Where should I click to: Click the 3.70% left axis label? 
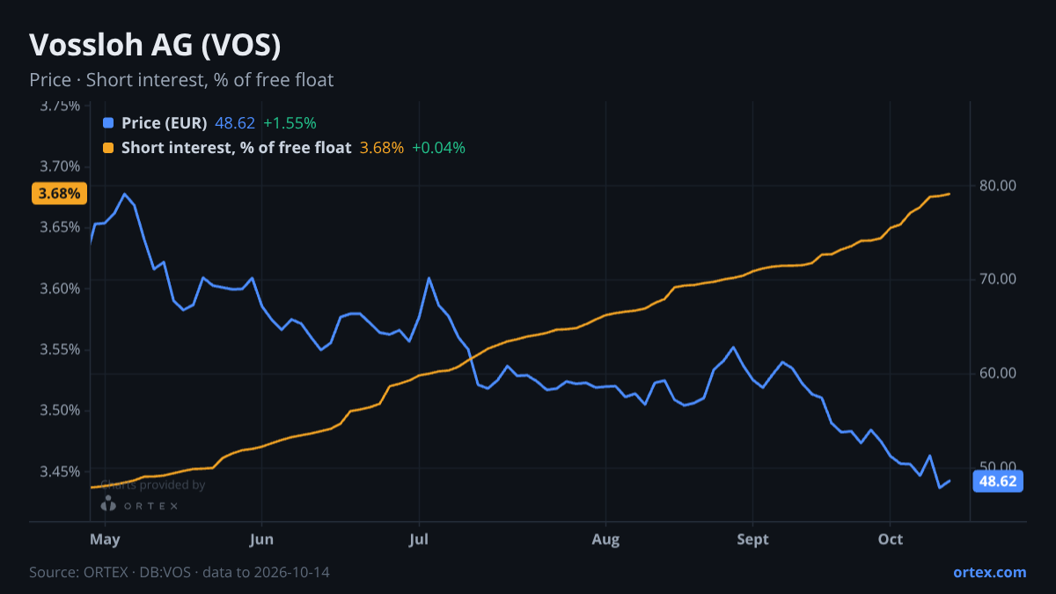pyautogui.click(x=61, y=166)
